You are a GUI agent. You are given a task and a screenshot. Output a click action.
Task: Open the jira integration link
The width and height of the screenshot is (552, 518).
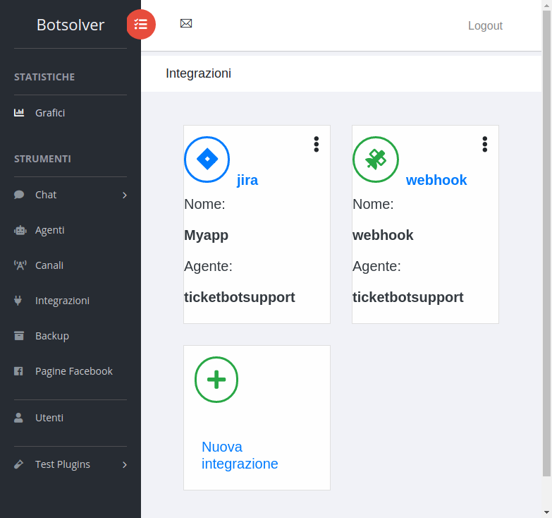pos(247,180)
